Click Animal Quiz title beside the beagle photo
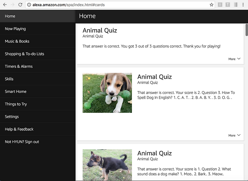The width and height of the screenshot is (248, 181). pos(155,77)
